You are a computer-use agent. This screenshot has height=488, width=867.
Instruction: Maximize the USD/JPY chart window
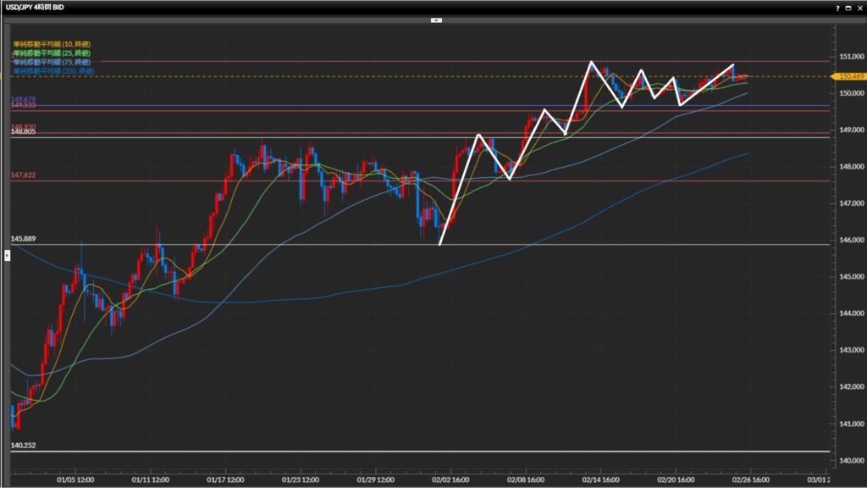click(x=848, y=7)
